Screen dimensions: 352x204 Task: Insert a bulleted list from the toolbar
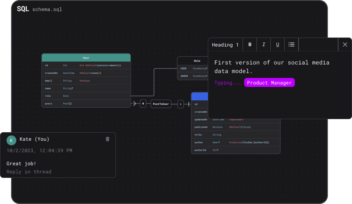pyautogui.click(x=292, y=44)
